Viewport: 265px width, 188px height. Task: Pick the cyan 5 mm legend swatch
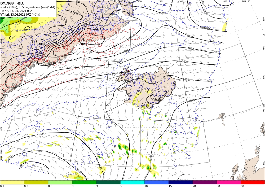pos(132,182)
